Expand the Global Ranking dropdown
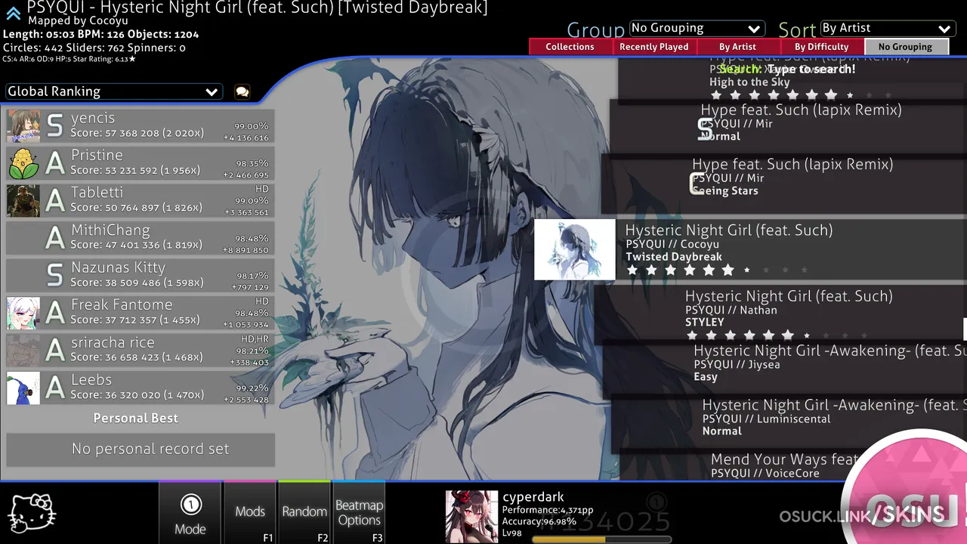Screen dimensions: 967x544 113,91
